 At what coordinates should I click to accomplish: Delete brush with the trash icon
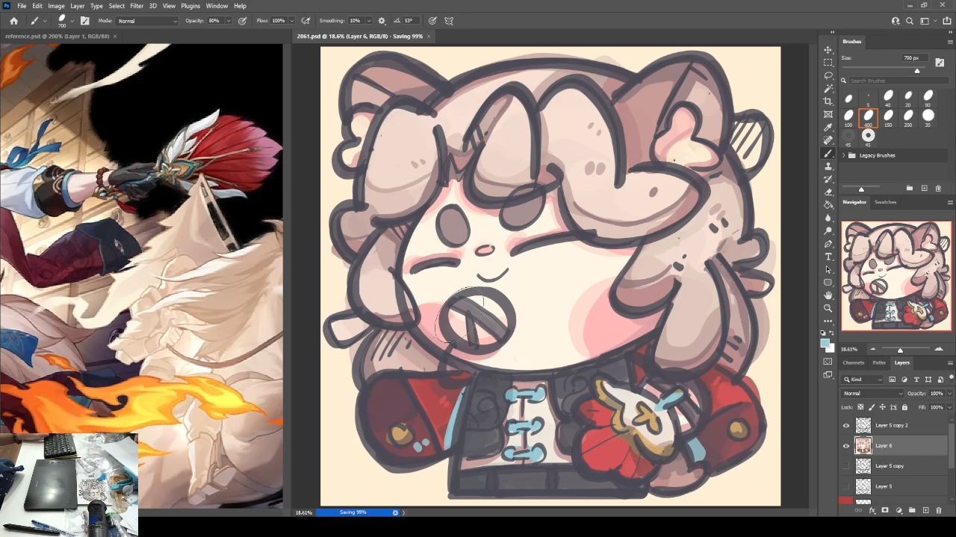[939, 189]
